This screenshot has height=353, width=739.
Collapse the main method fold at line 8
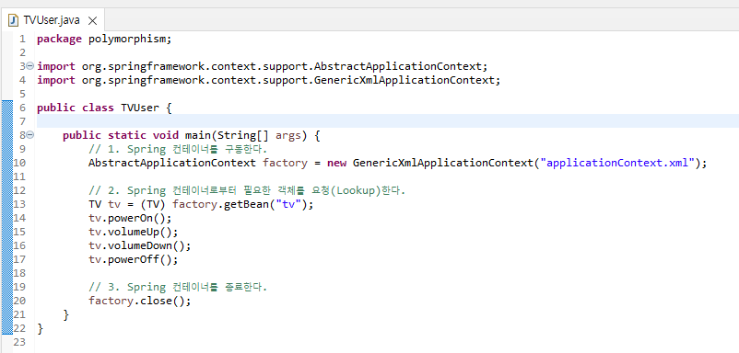pos(30,135)
